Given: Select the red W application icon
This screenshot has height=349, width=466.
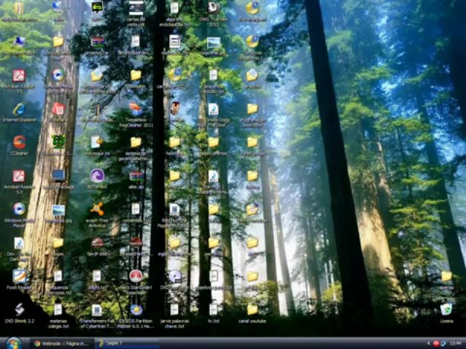Looking at the screenshot, I should (x=58, y=109).
